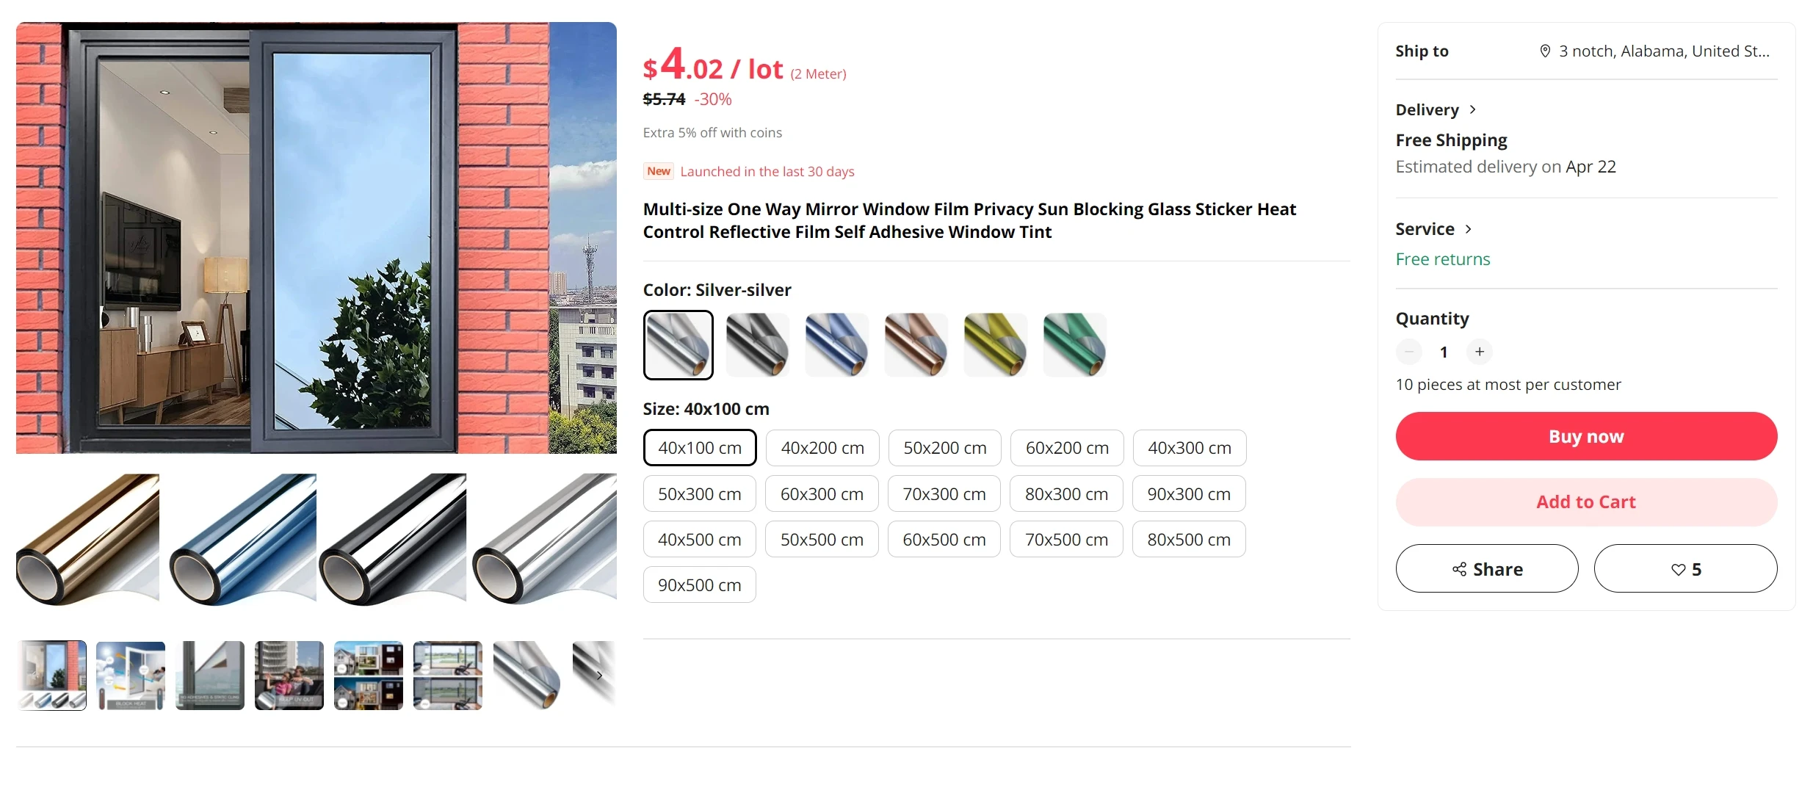Show next thumbnails with the gallery arrow

tap(599, 676)
